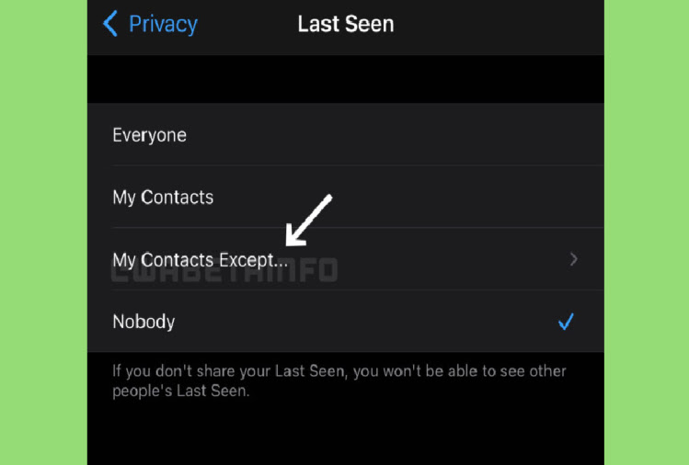The image size is (689, 465).
Task: Select the Nobody option
Action: pos(345,321)
